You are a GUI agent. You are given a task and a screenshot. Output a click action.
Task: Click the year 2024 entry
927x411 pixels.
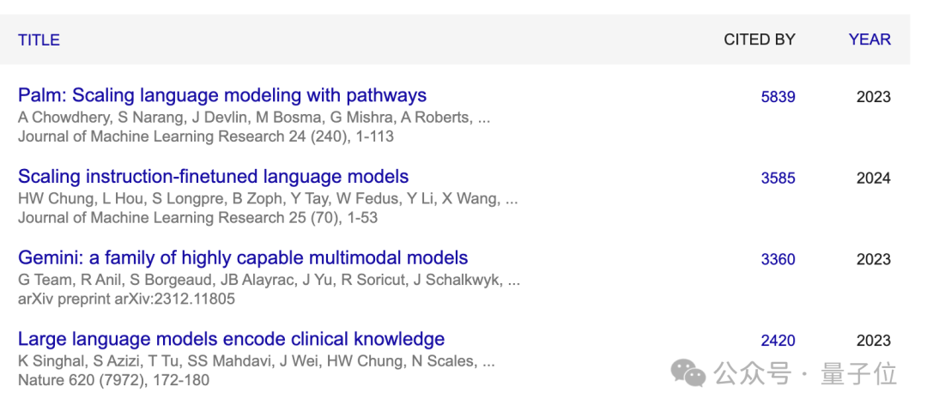coord(873,178)
